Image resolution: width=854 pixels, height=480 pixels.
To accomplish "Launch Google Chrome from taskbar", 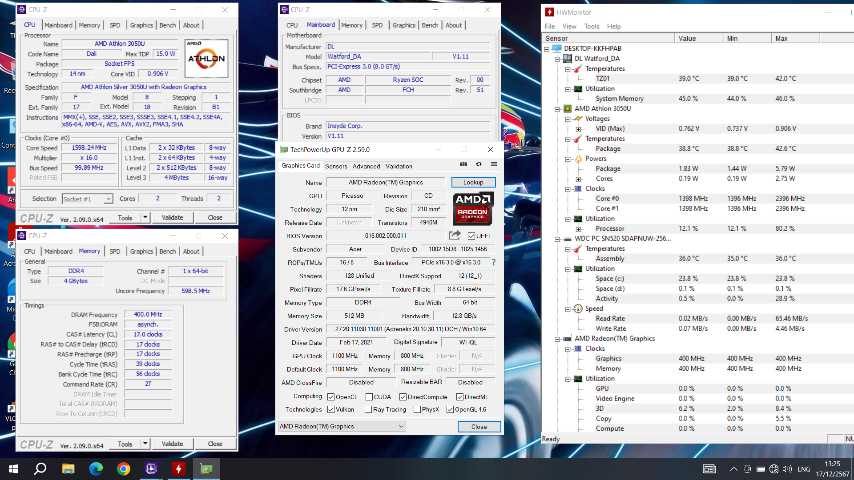I will pos(124,469).
